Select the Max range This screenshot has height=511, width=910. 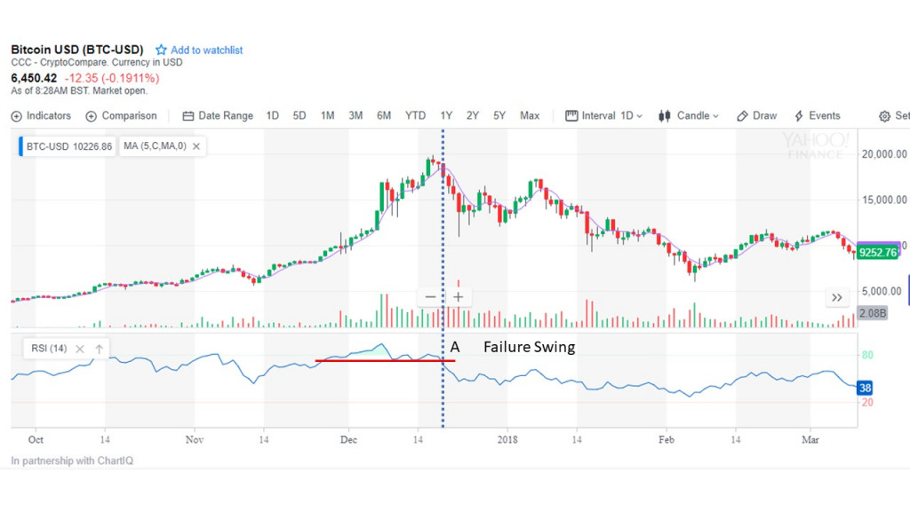[x=530, y=116]
